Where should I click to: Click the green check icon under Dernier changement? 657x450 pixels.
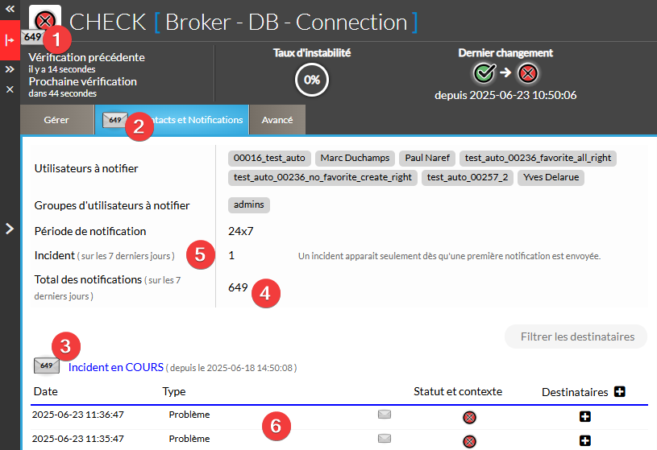[484, 73]
